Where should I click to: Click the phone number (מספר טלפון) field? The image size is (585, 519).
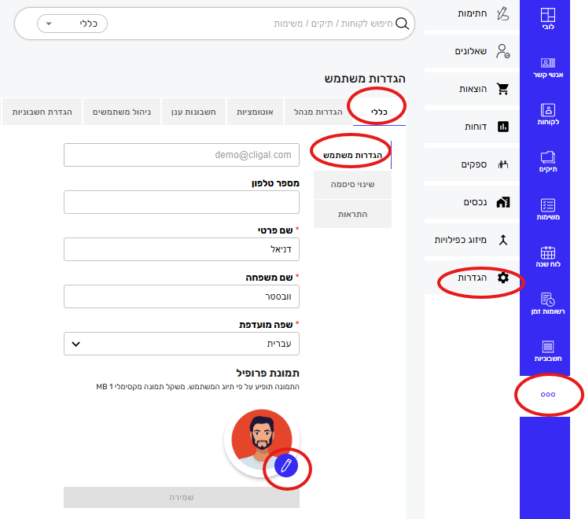tap(182, 203)
